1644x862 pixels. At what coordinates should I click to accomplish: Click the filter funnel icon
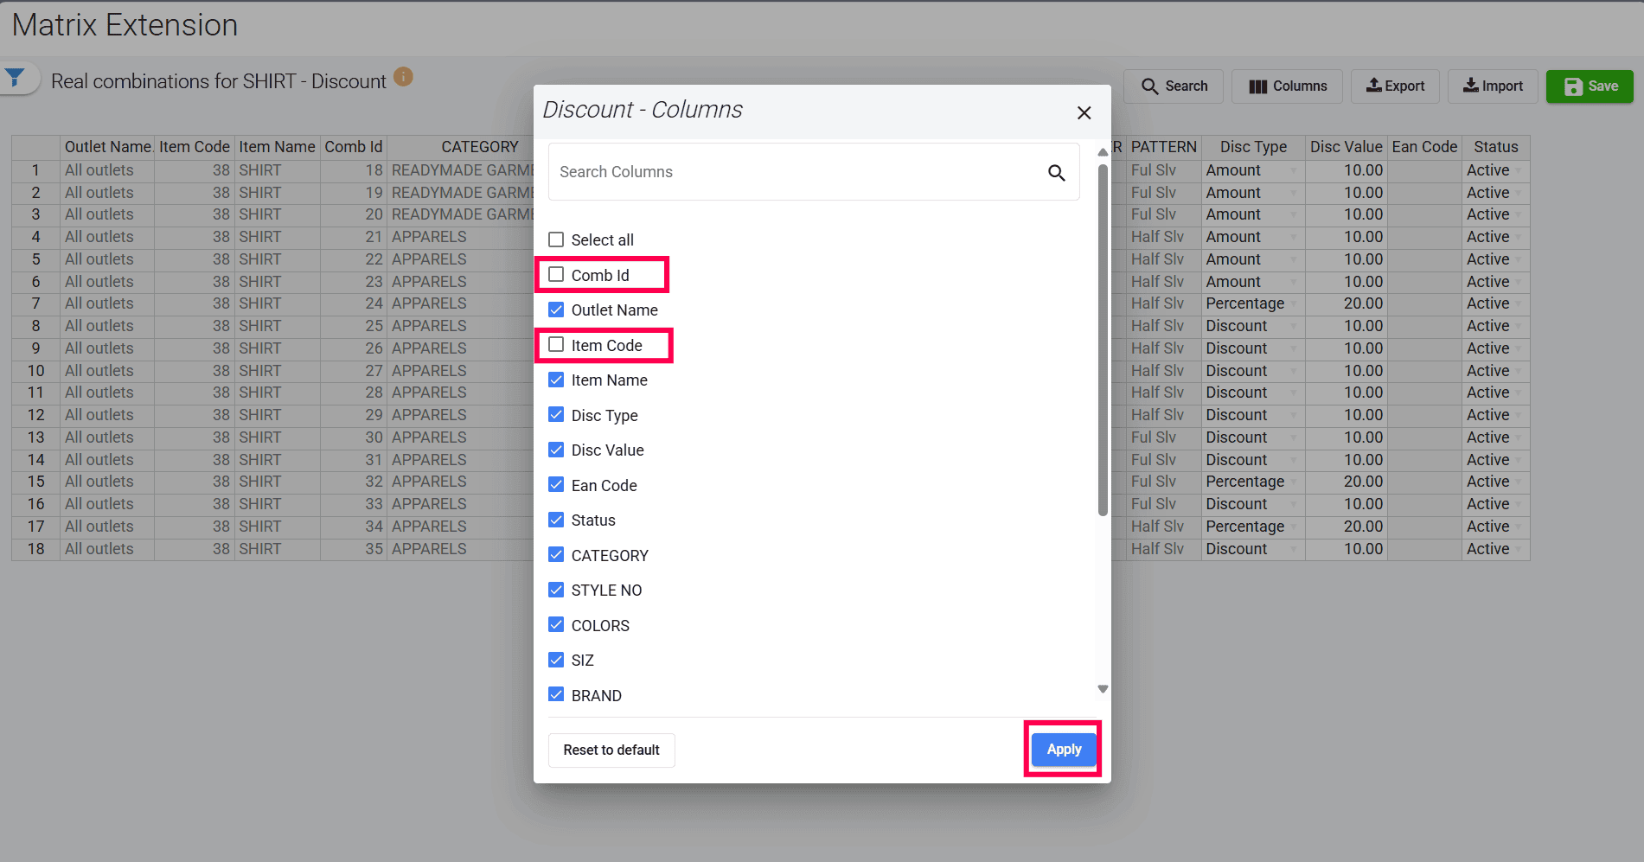point(16,79)
